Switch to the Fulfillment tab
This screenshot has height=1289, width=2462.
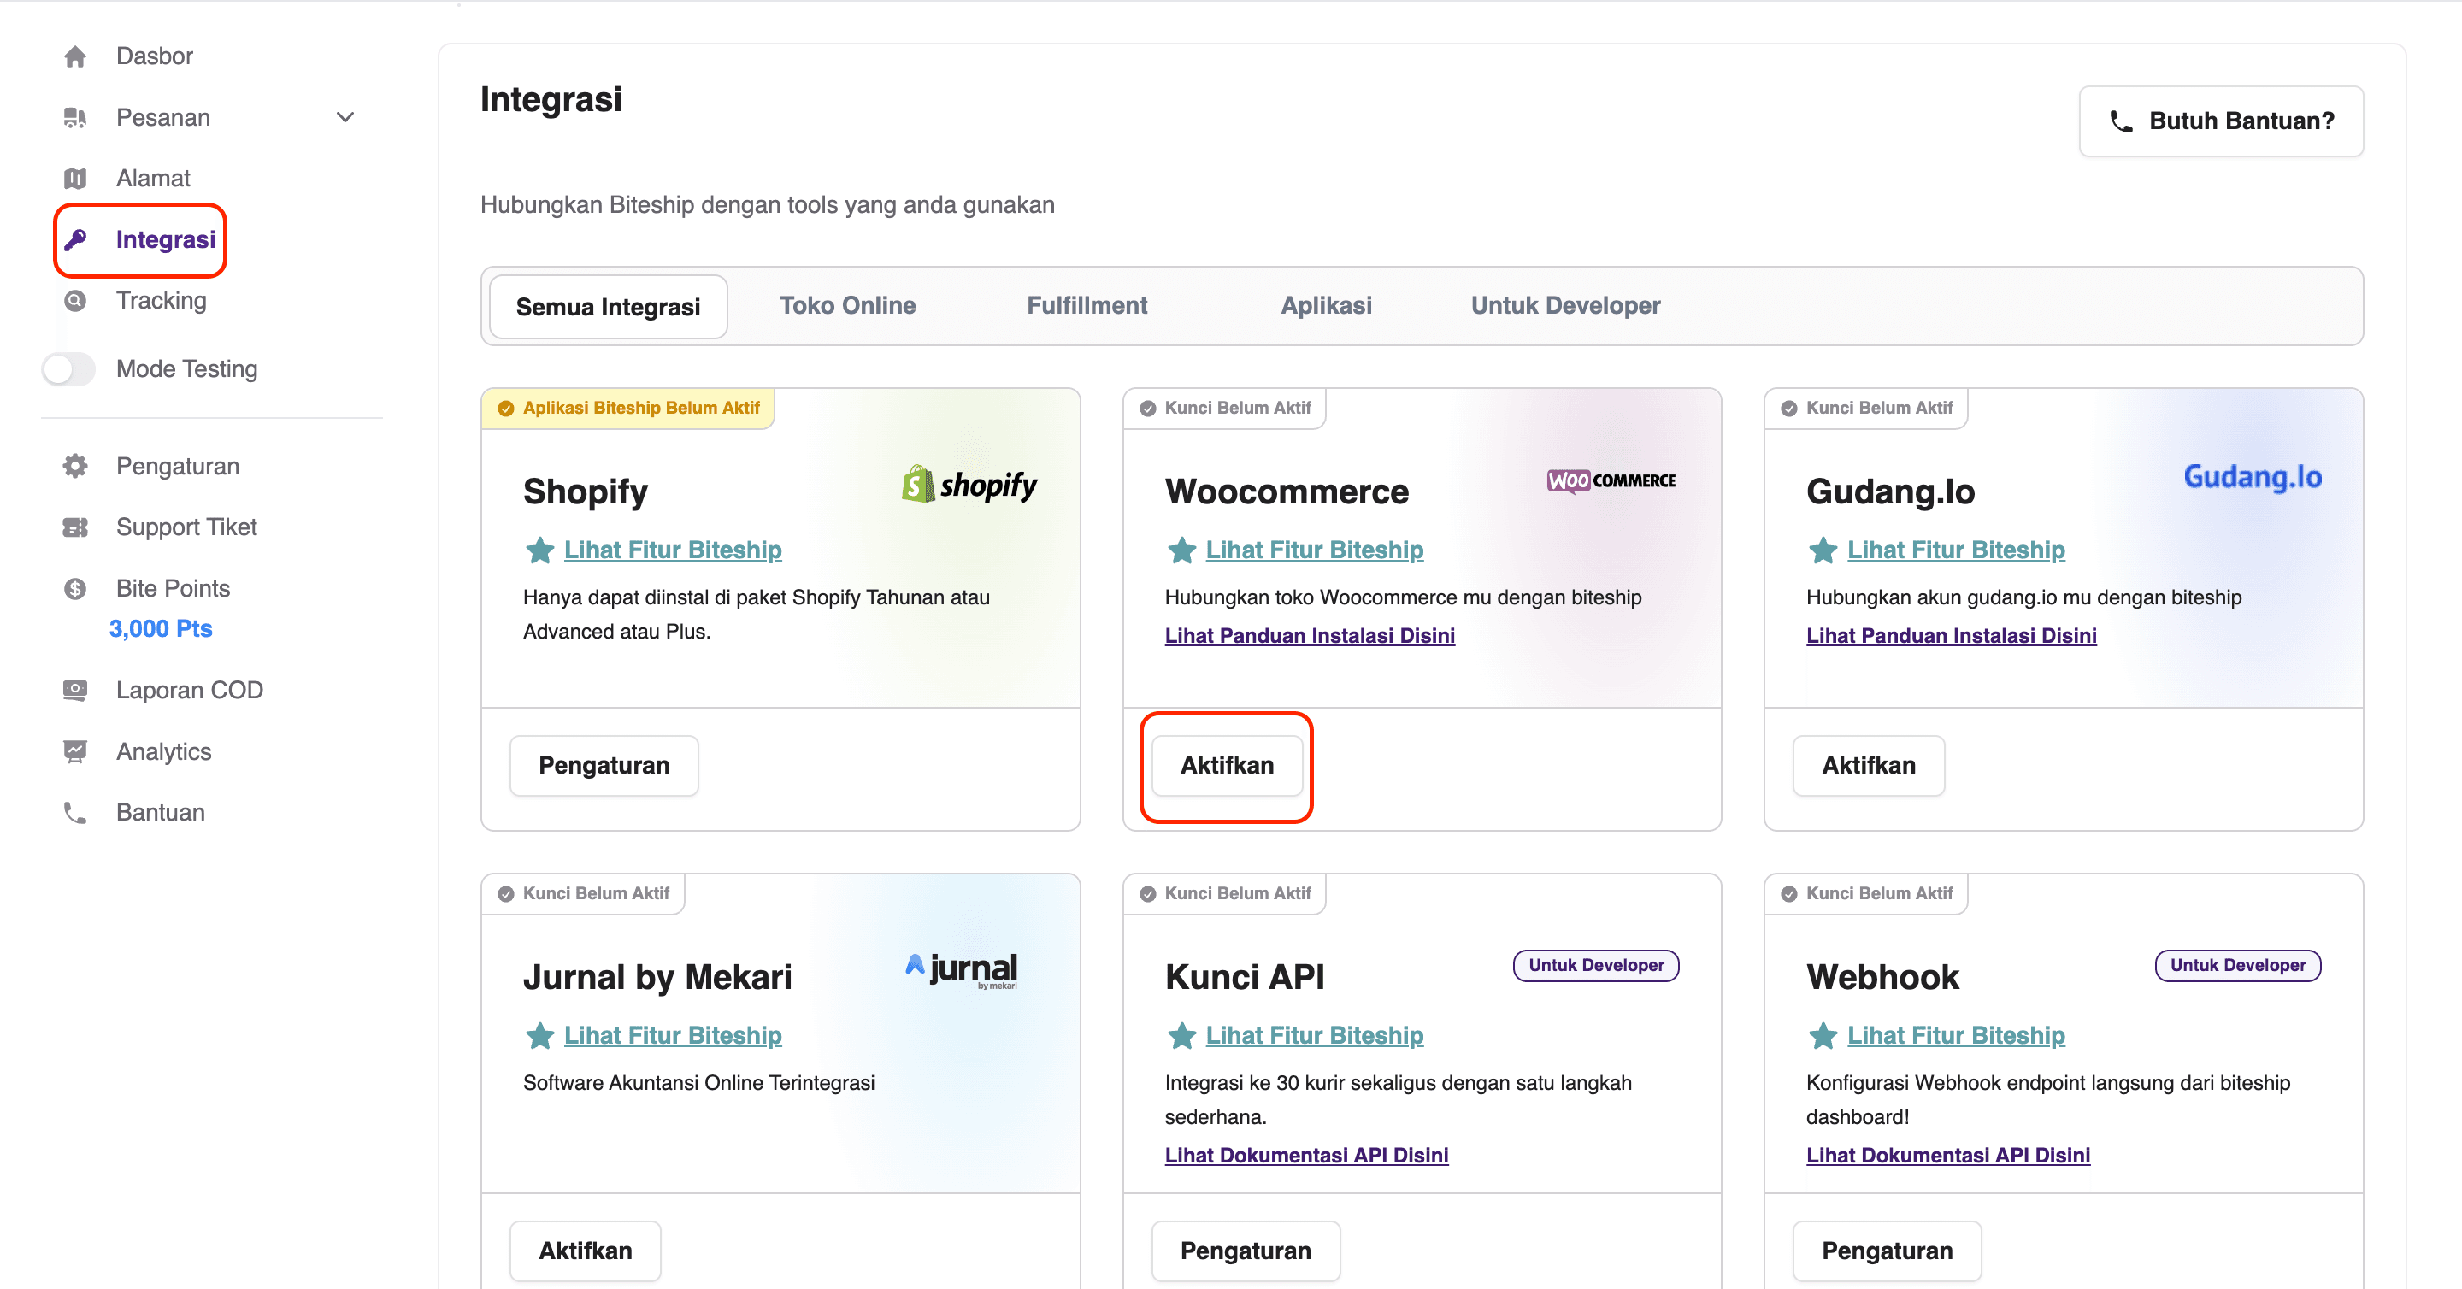[1087, 306]
